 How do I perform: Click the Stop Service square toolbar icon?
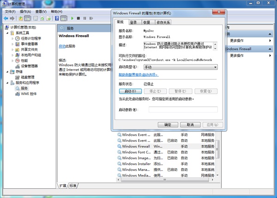(78, 18)
